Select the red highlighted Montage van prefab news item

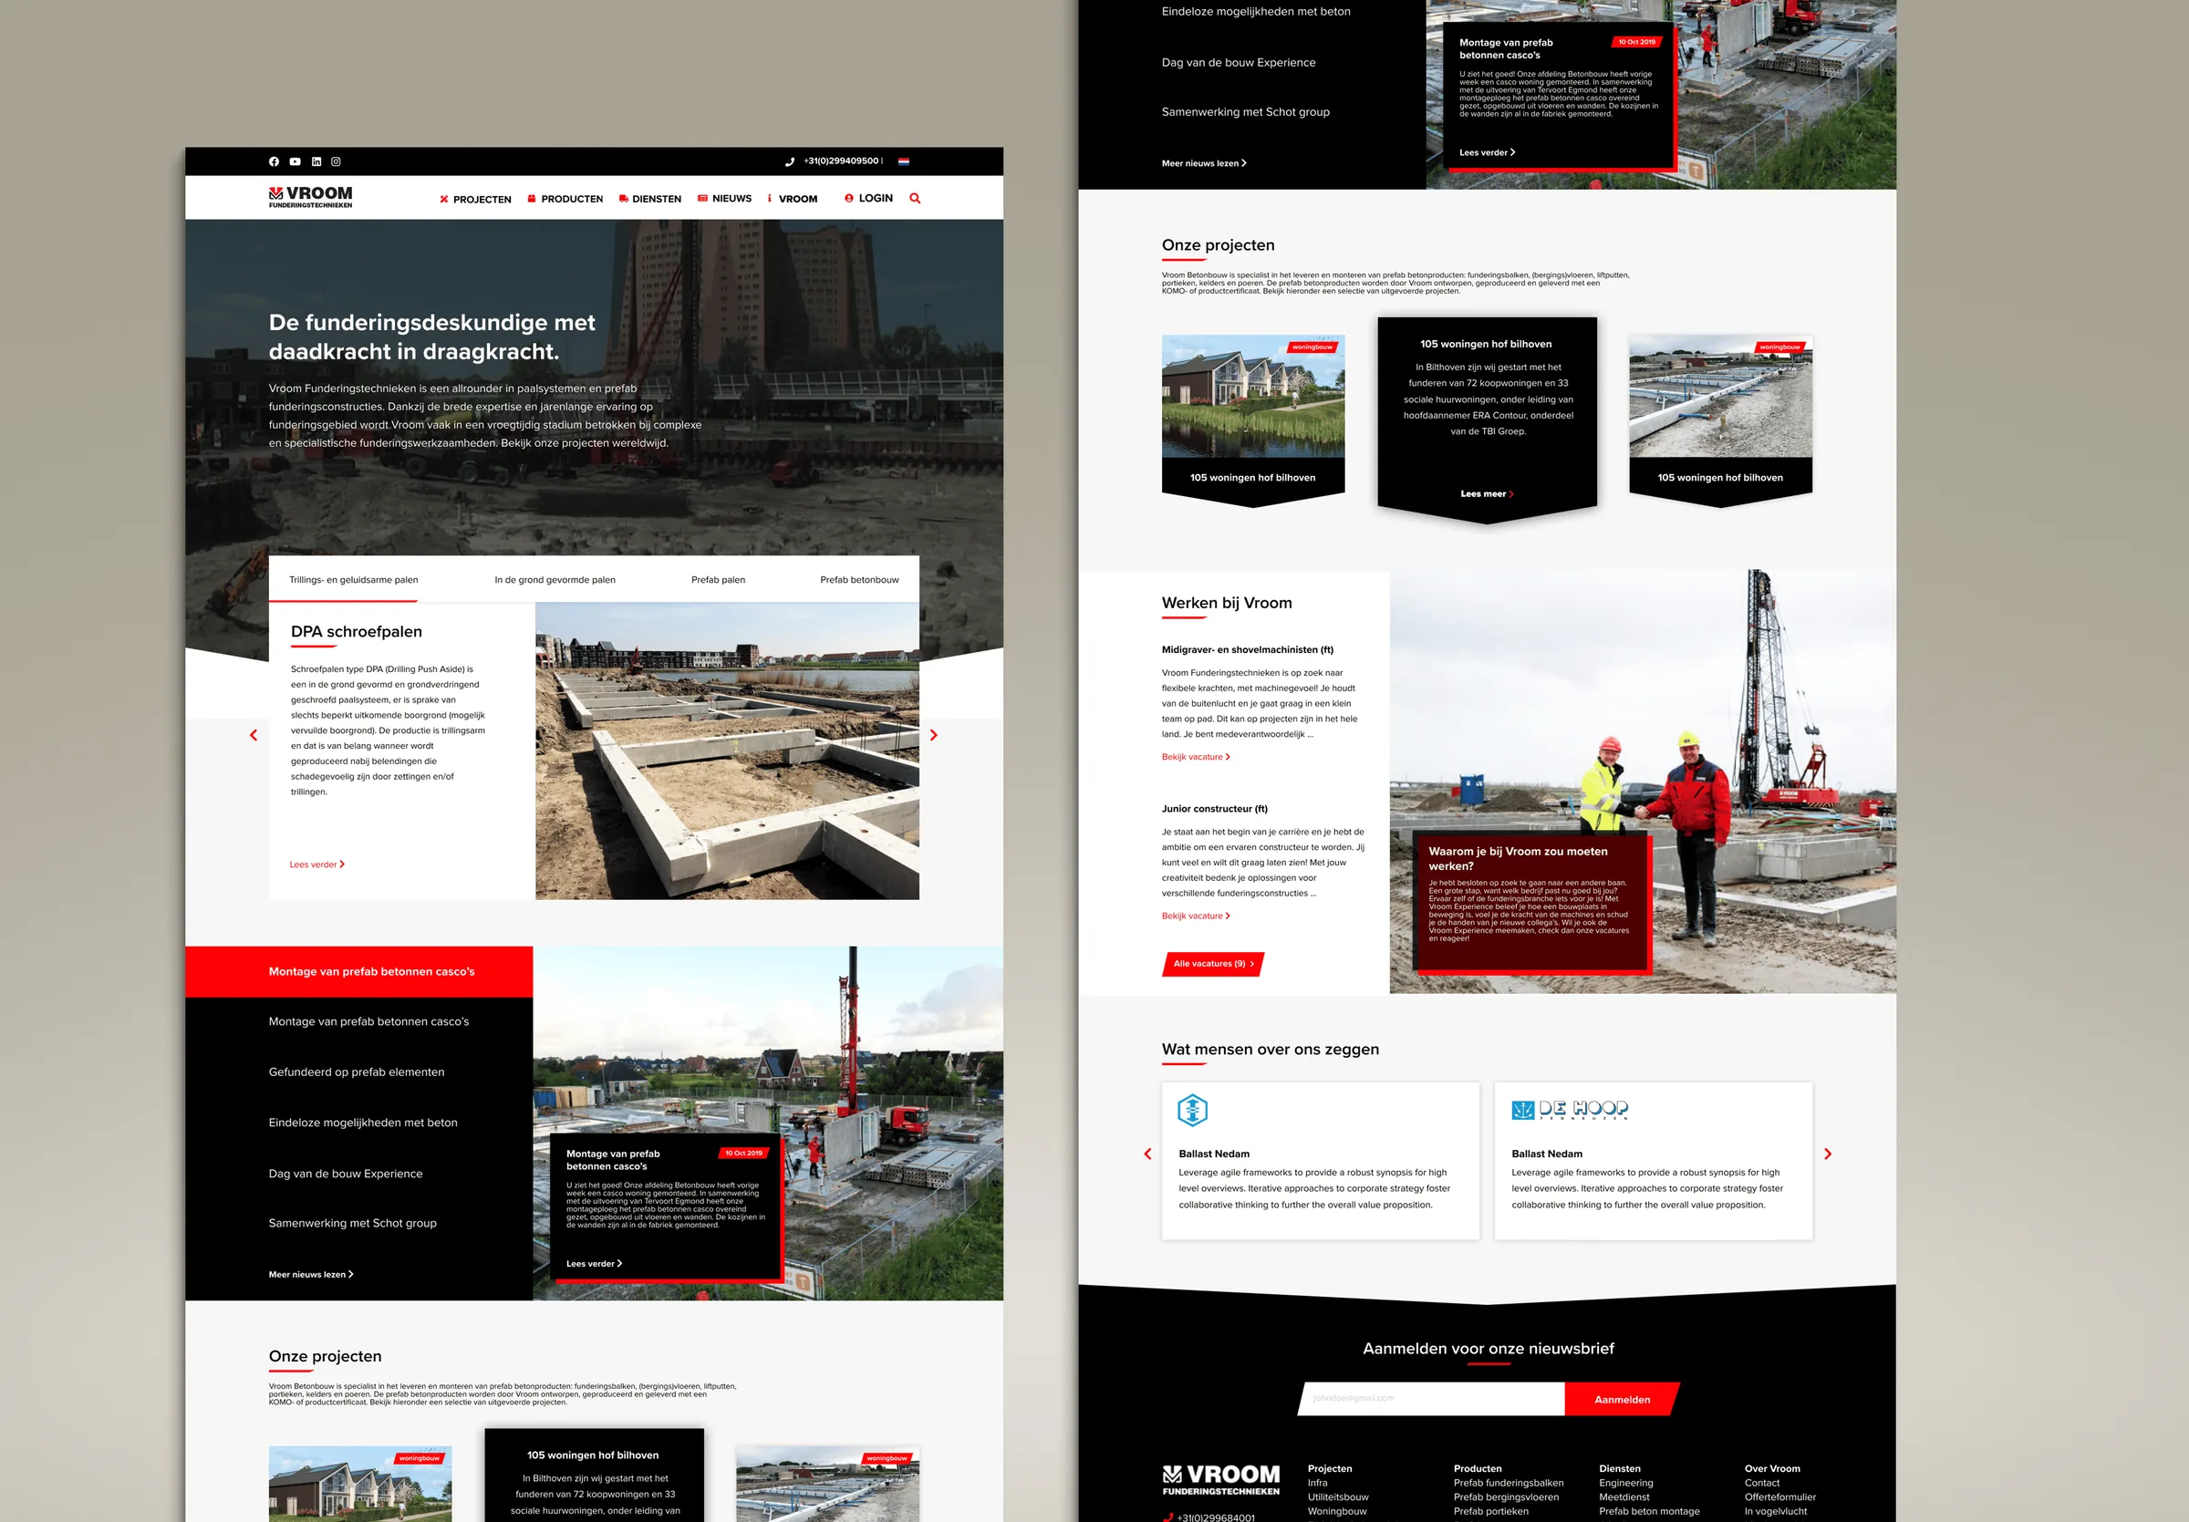click(358, 972)
